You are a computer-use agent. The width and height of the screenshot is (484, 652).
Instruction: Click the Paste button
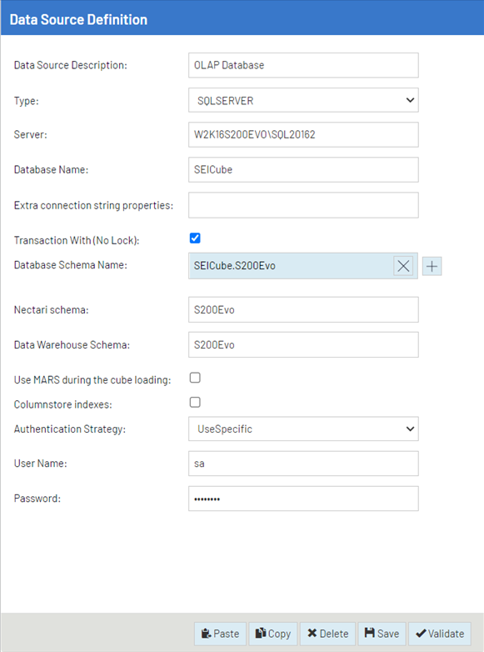coord(220,634)
